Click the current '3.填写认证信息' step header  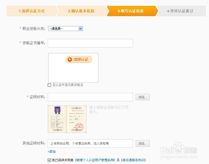(131, 11)
